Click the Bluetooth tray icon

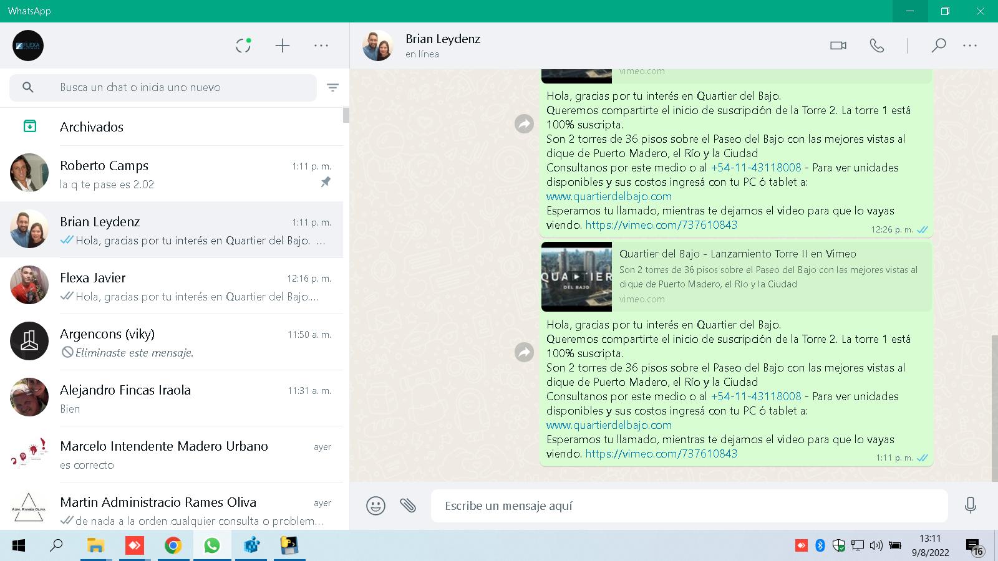pos(820,546)
